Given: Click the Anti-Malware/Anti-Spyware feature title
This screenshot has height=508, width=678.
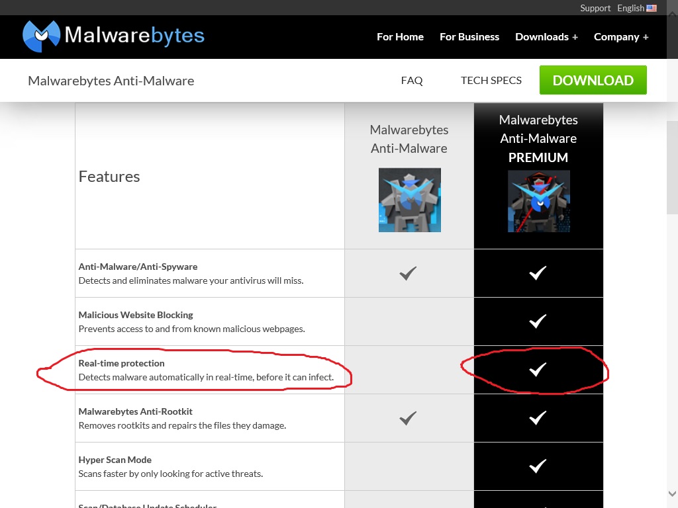Looking at the screenshot, I should [x=138, y=267].
